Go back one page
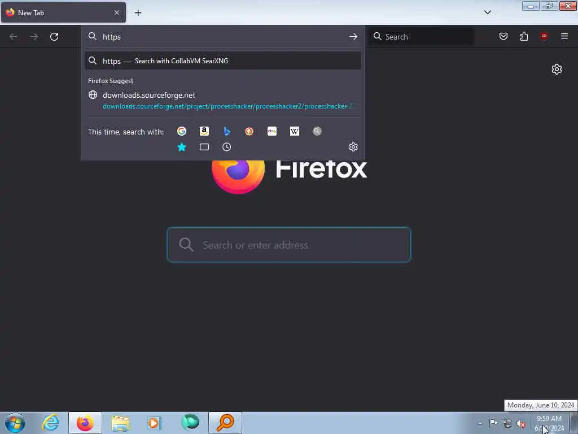 click(x=14, y=37)
